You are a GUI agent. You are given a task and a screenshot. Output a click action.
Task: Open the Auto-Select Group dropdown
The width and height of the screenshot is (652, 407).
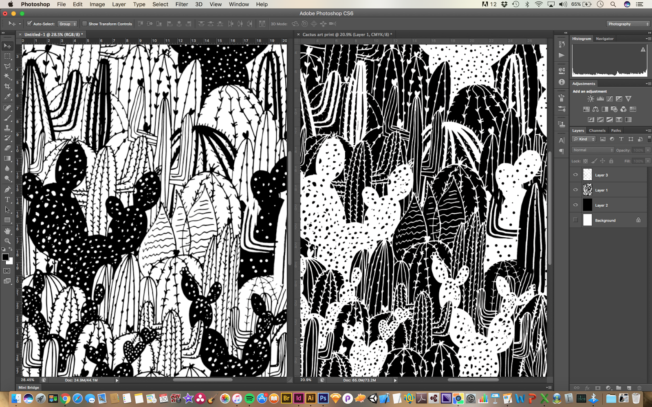(x=67, y=24)
